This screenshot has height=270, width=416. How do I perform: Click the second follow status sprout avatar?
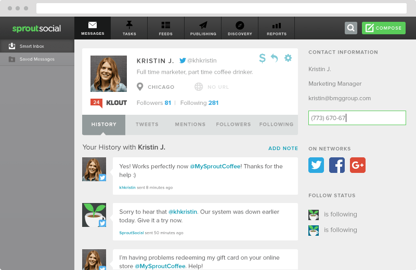coord(314,231)
